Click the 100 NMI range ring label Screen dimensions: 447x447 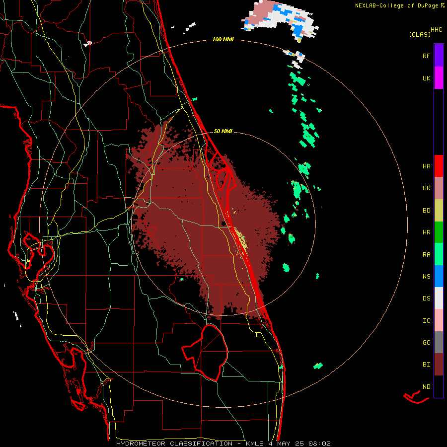[x=223, y=39]
